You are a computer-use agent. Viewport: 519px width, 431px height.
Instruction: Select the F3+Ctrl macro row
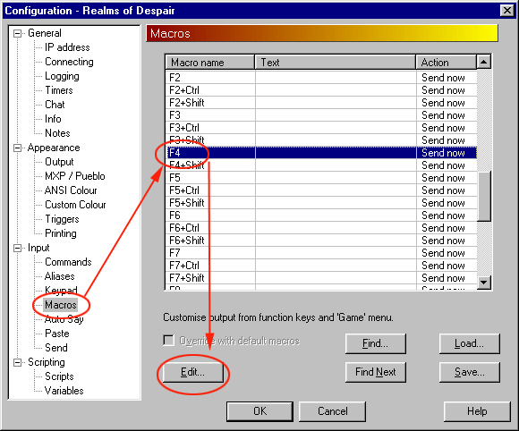(321, 128)
